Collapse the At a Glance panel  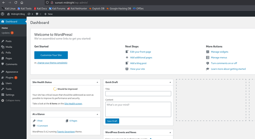click(97, 114)
